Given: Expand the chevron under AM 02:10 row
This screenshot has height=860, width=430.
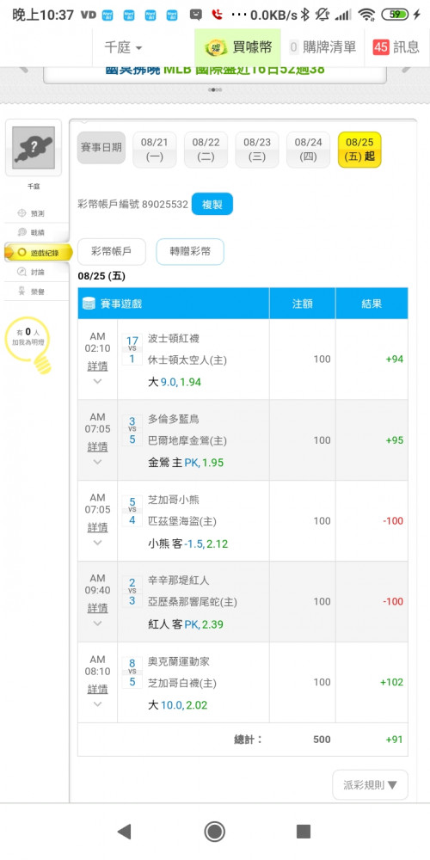Looking at the screenshot, I should point(98,381).
